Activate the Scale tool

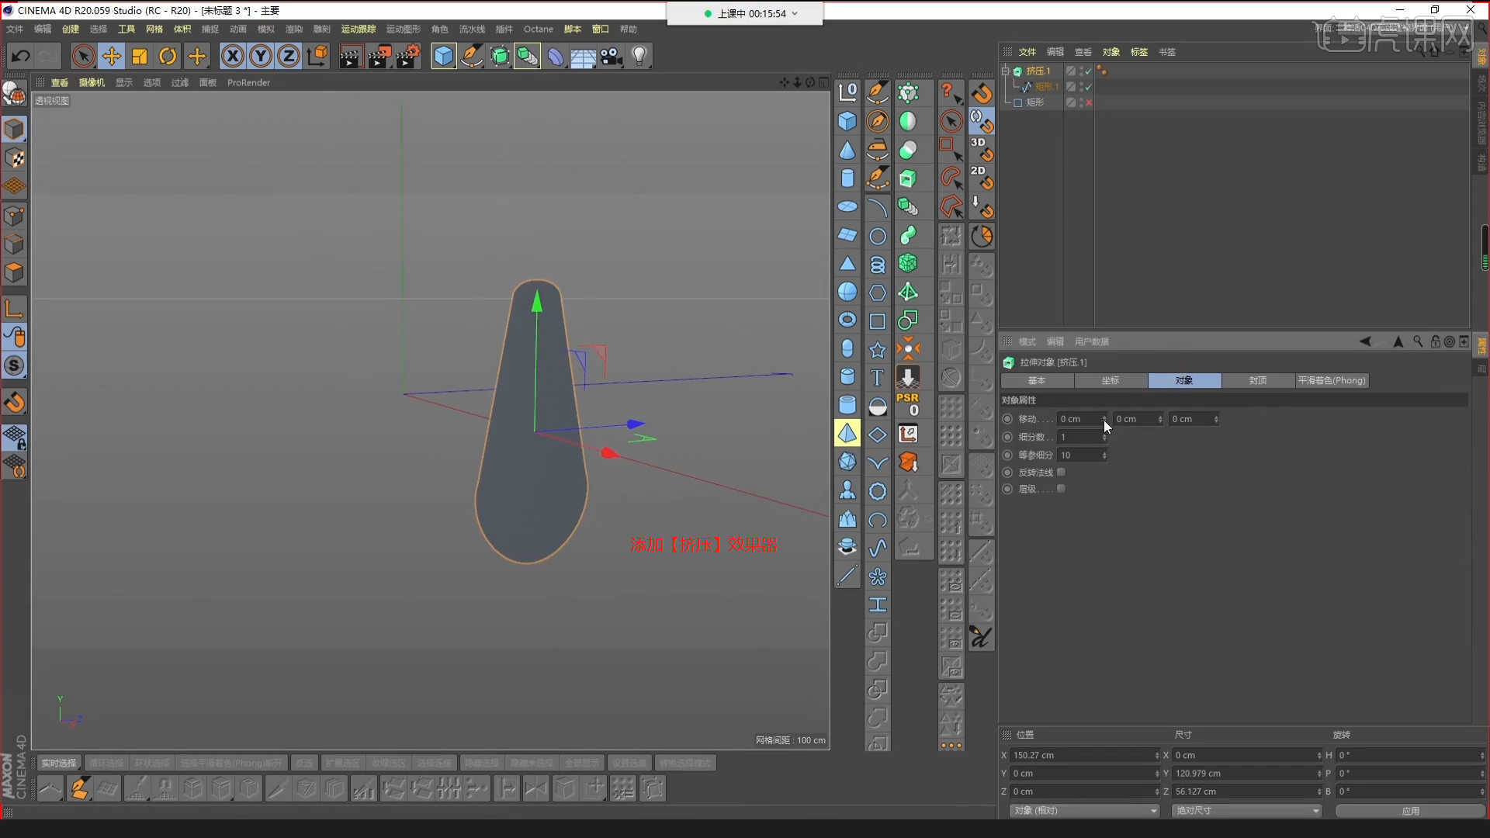click(140, 56)
